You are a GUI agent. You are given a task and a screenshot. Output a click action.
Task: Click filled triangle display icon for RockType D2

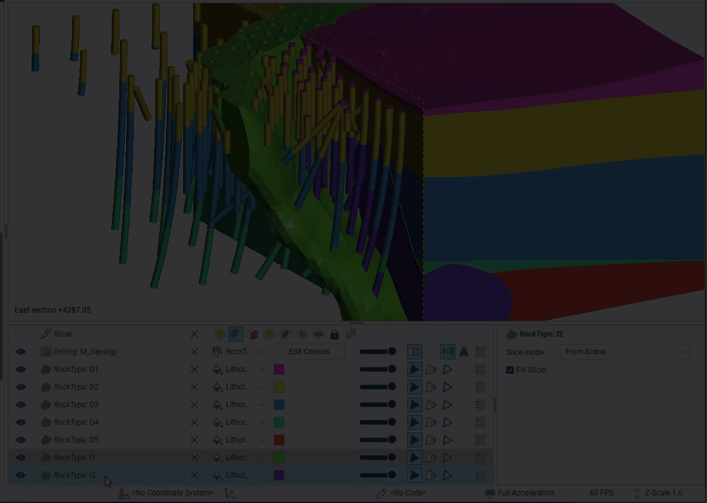tap(414, 387)
